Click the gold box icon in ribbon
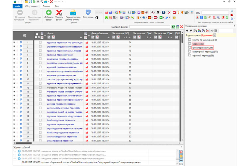The height and width of the screenshot is (166, 249). [x=174, y=18]
